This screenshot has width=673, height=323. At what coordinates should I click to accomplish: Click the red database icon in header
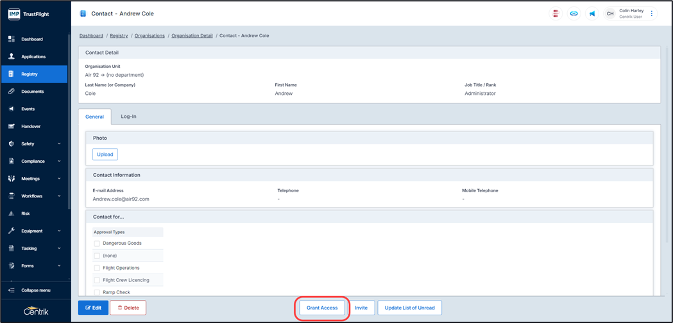pos(556,13)
